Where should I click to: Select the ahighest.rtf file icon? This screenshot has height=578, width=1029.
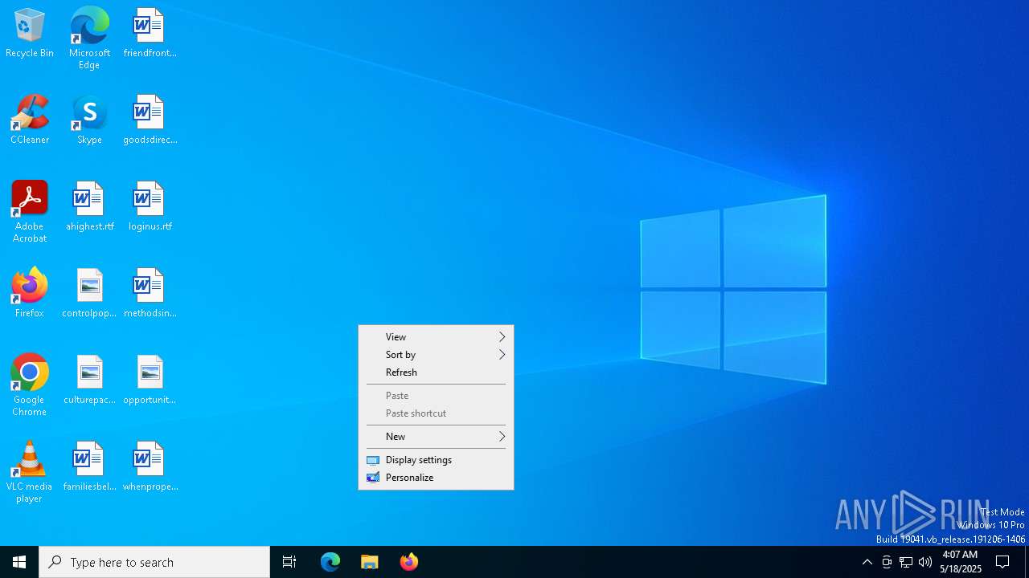click(89, 207)
